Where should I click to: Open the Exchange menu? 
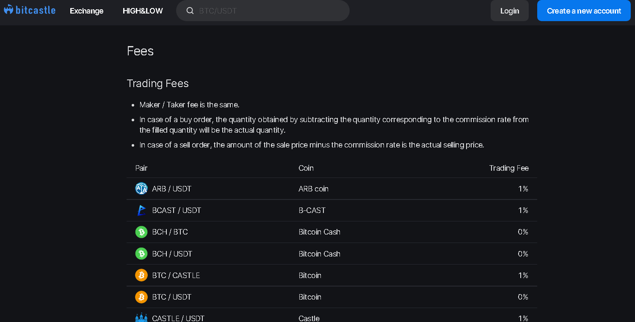coord(86,11)
